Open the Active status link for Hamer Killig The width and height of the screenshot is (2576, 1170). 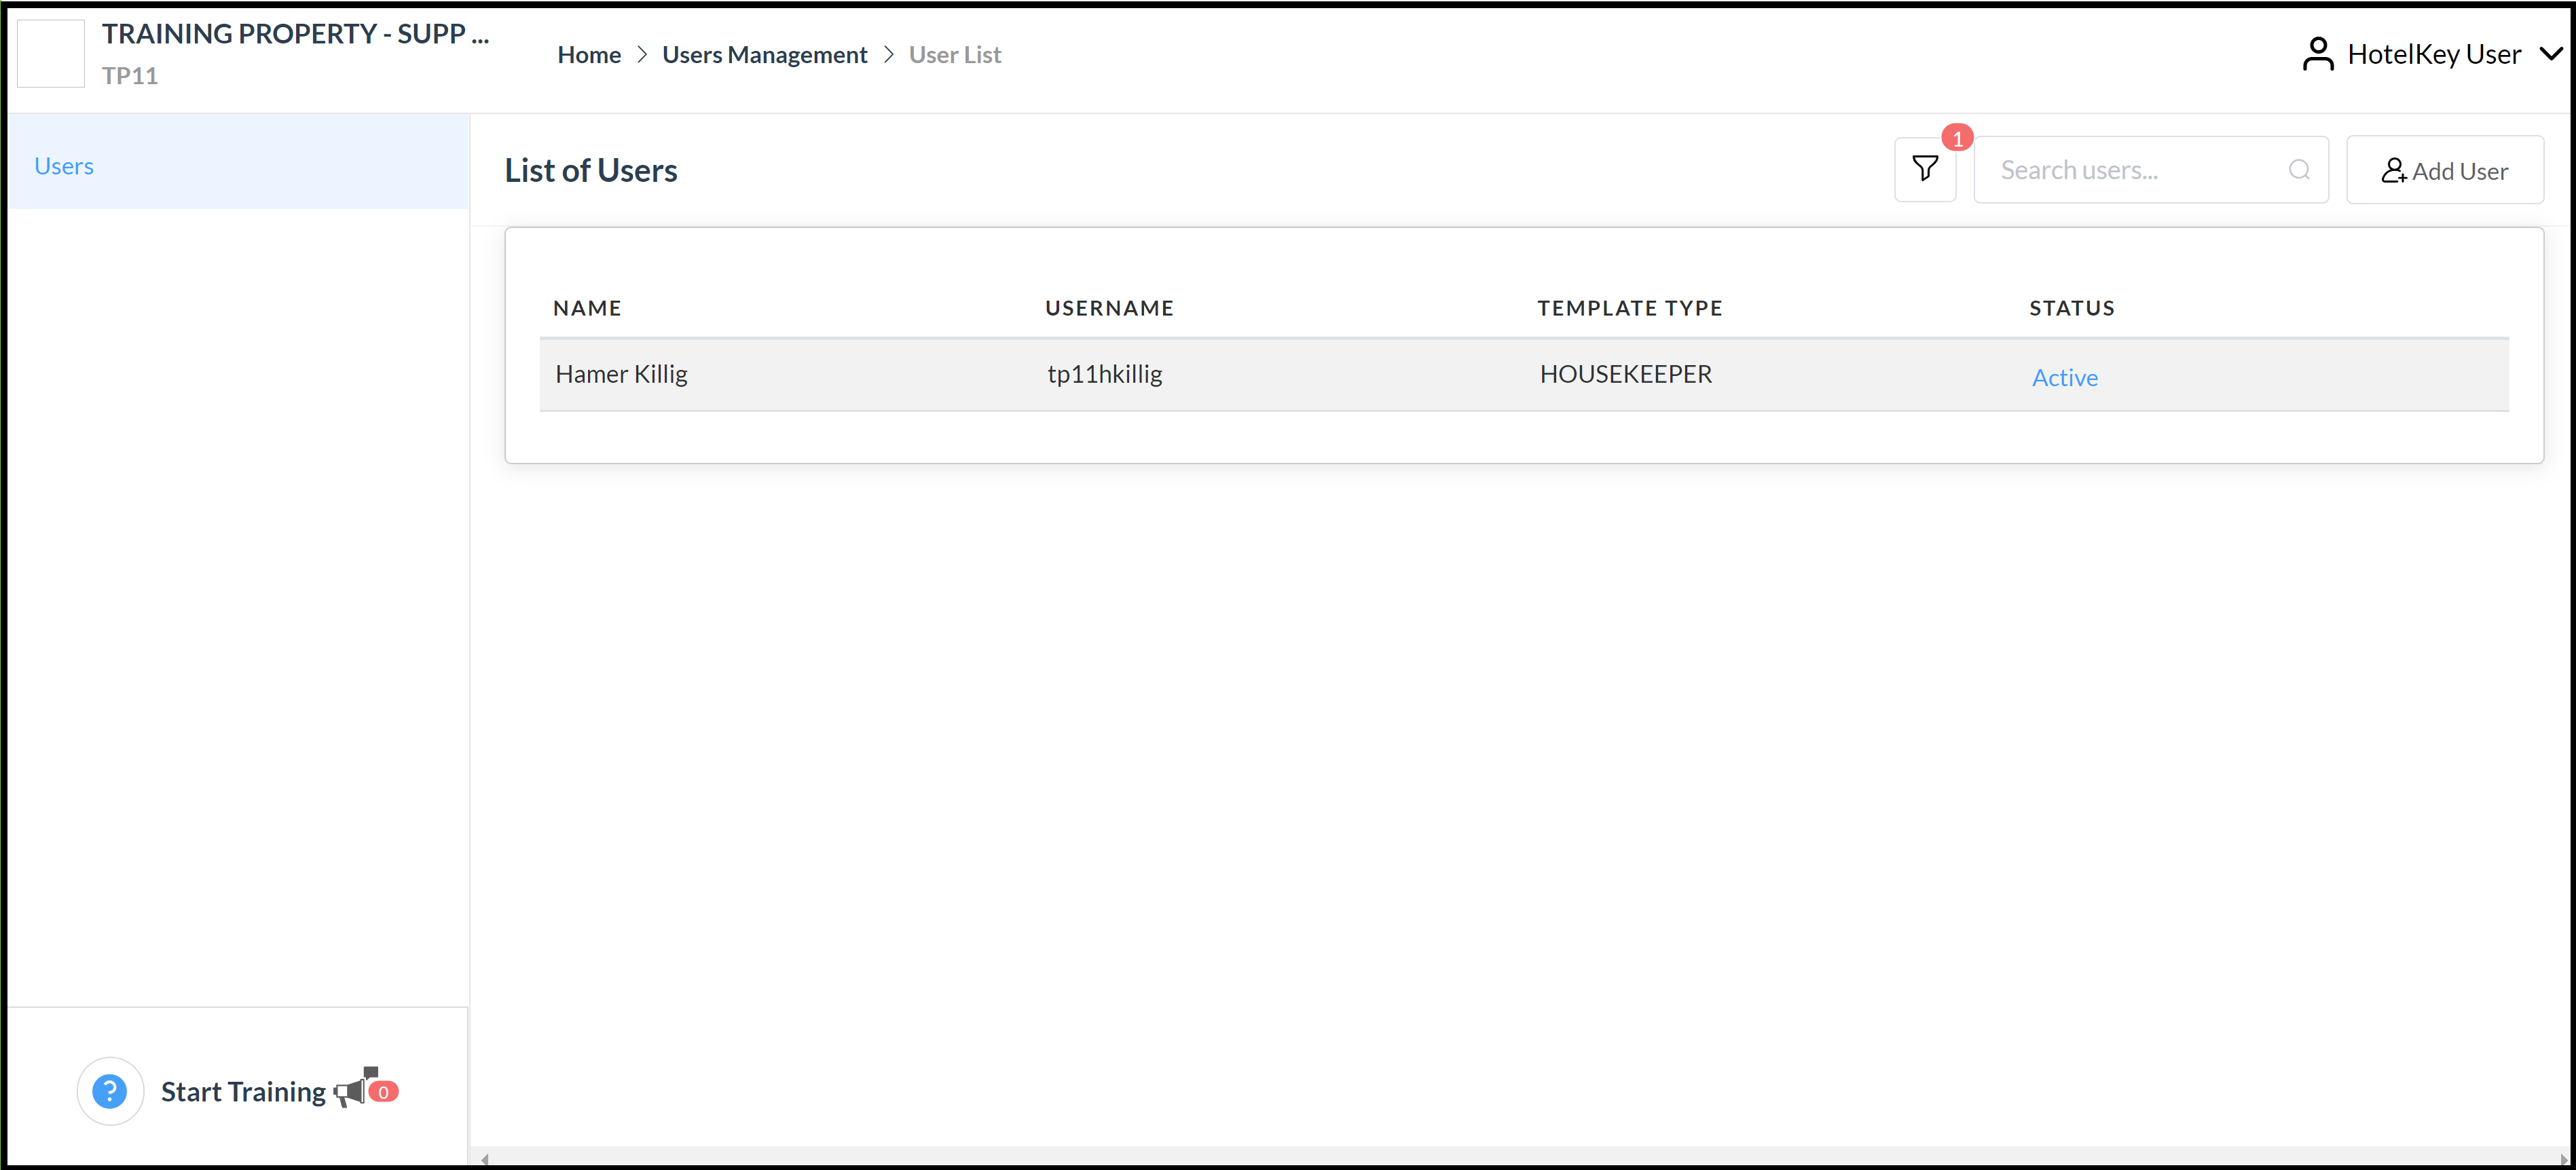[x=2064, y=377]
